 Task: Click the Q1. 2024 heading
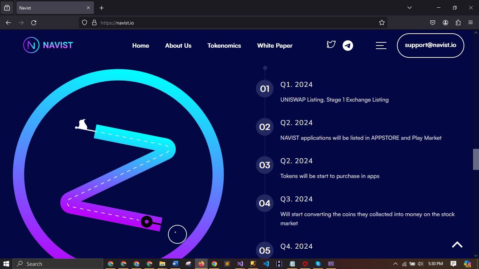click(x=296, y=84)
